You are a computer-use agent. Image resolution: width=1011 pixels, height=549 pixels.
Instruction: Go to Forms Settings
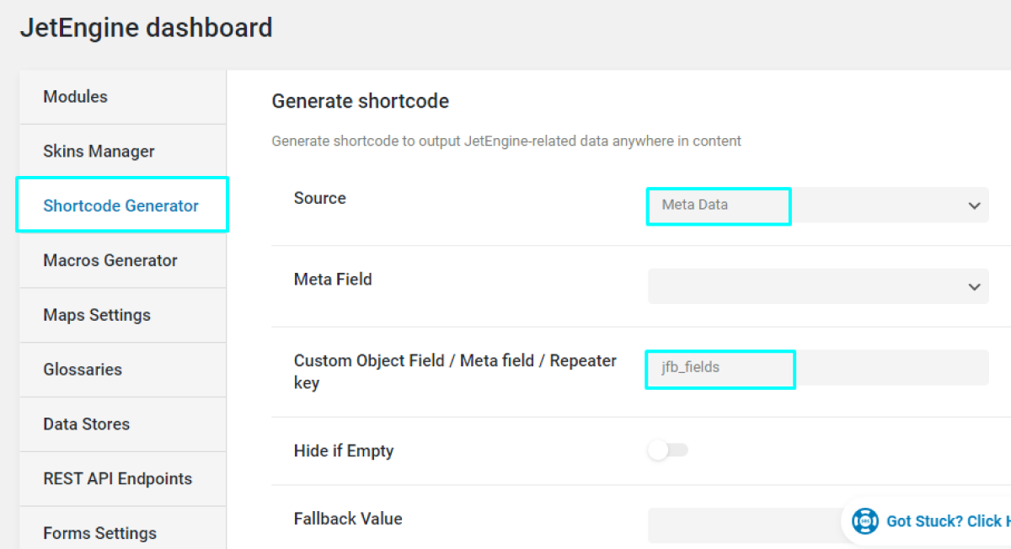99,533
